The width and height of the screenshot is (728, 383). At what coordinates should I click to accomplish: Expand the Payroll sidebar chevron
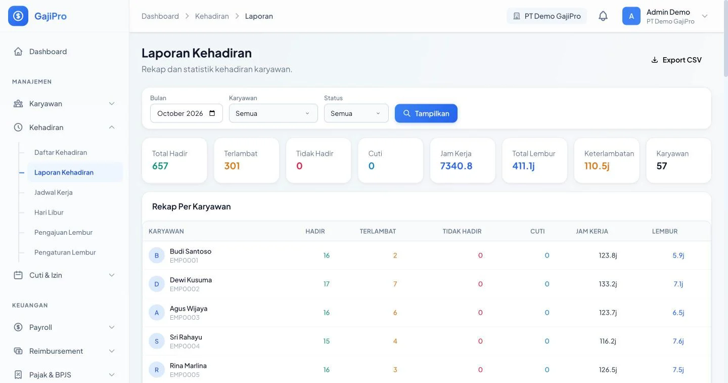pos(112,327)
